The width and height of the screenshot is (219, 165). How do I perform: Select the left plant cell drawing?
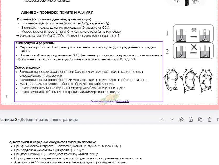pos(171,80)
